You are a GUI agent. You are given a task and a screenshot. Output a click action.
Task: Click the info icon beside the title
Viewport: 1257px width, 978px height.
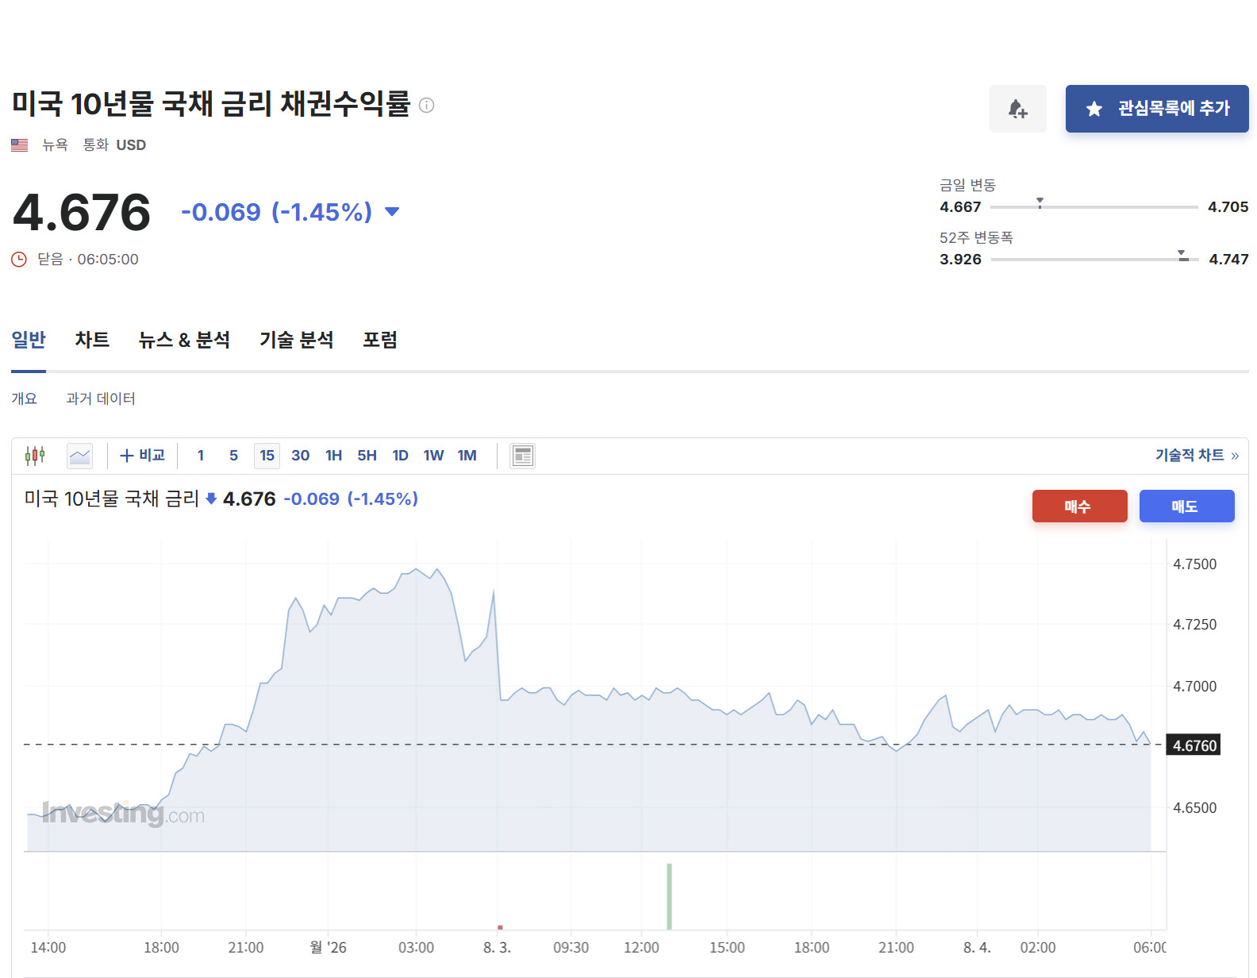[x=427, y=105]
